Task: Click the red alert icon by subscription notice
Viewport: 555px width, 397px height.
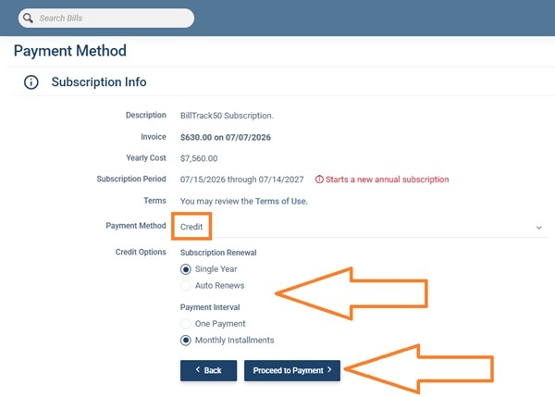Action: point(319,180)
